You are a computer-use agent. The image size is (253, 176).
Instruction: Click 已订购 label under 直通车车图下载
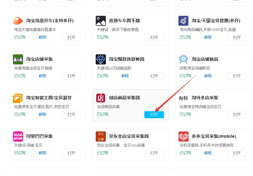pos(103,37)
